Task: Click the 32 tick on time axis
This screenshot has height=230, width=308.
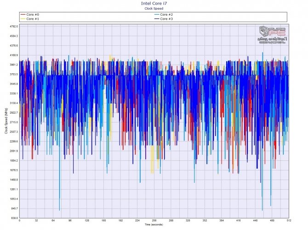Action: click(x=36, y=220)
